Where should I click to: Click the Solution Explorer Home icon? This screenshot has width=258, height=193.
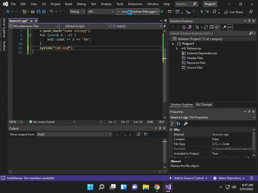184,27
